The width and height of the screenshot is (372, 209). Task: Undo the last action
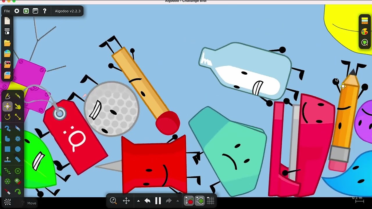click(x=147, y=201)
